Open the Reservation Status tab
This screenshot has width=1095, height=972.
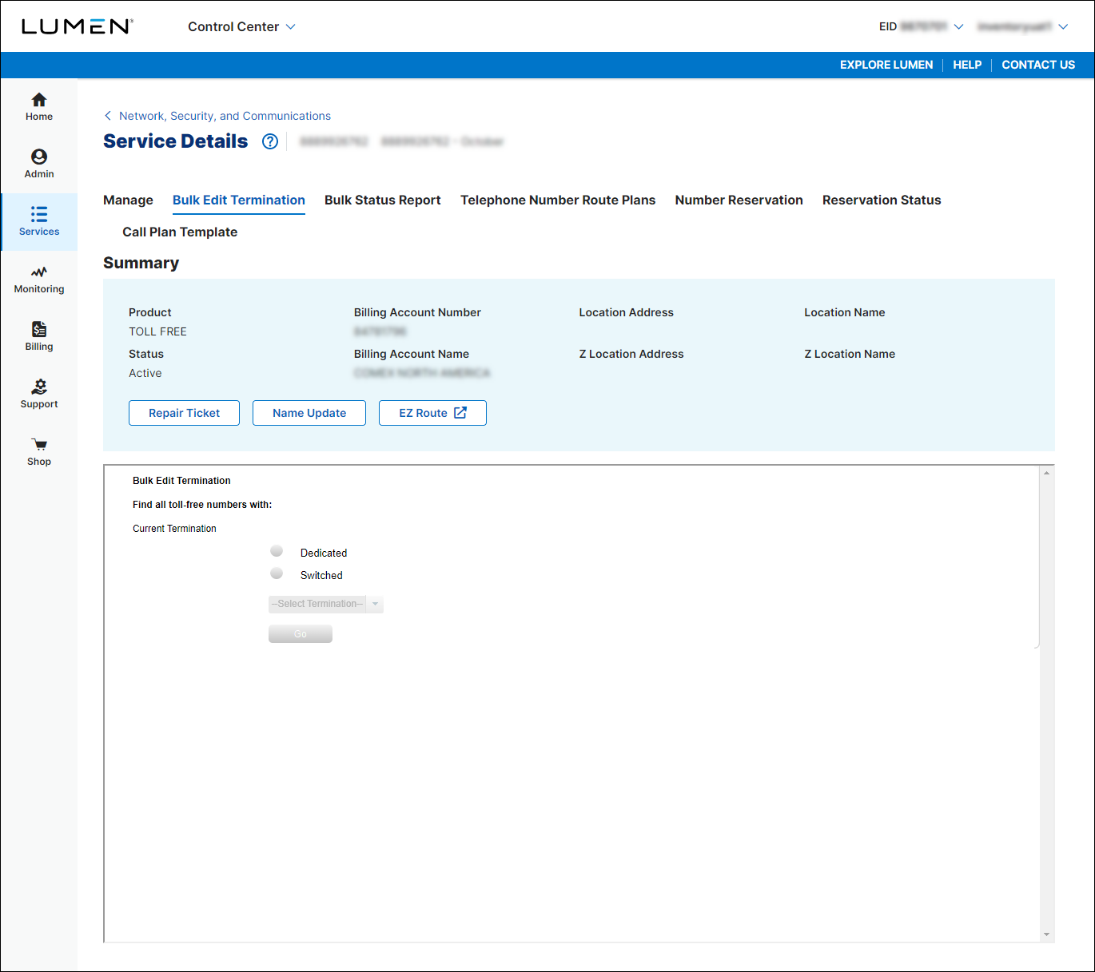[x=882, y=200]
